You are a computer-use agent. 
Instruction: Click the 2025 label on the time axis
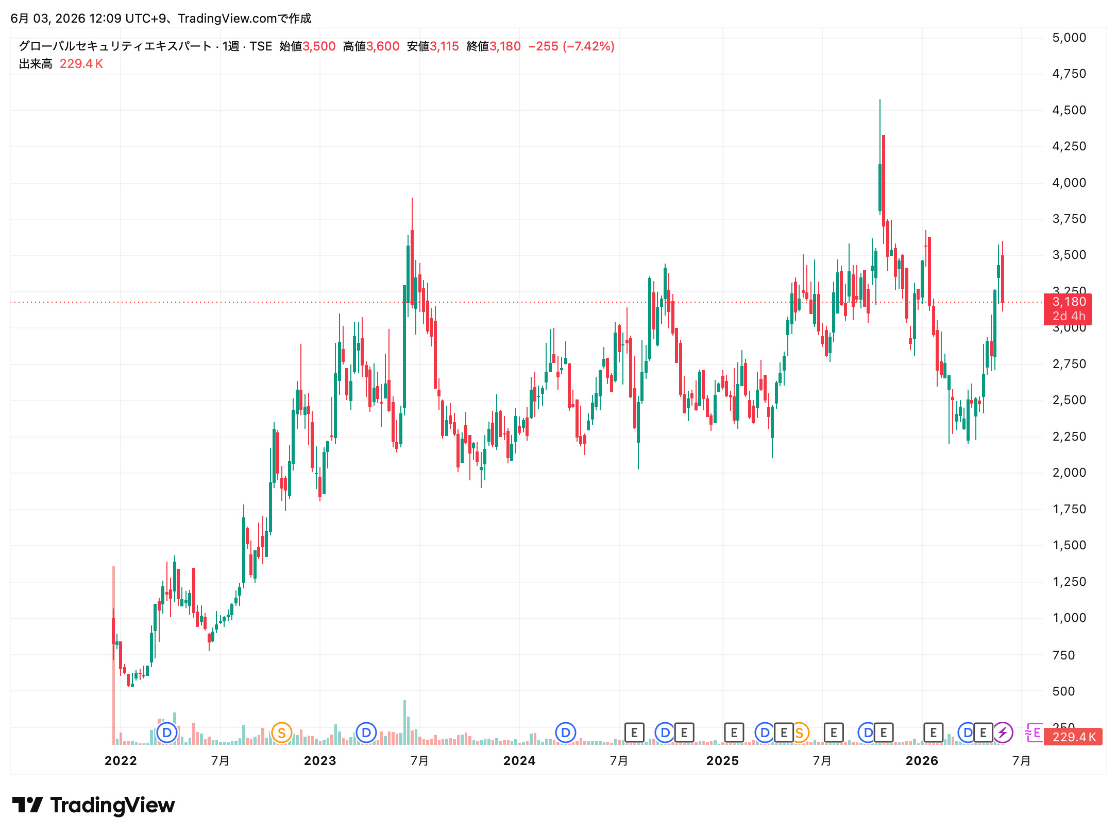pos(722,760)
